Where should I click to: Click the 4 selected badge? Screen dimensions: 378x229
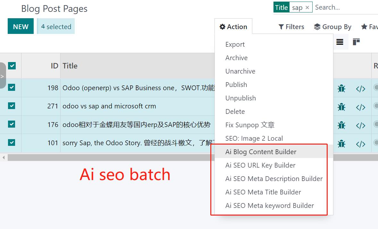point(56,27)
